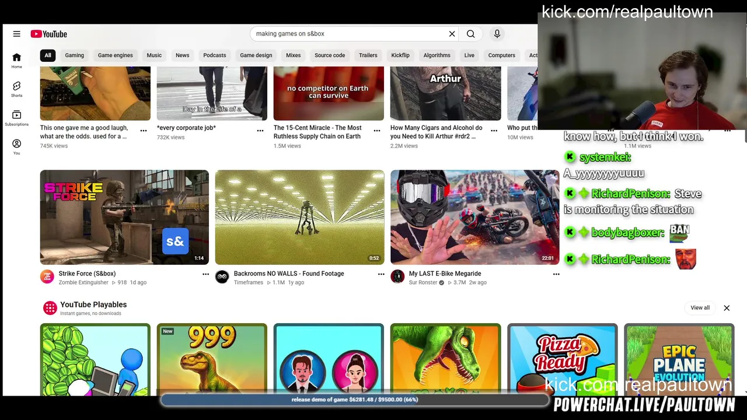Open Backrooms NO WALLS - Found Footage title
This screenshot has height=420, width=747.
(x=289, y=274)
